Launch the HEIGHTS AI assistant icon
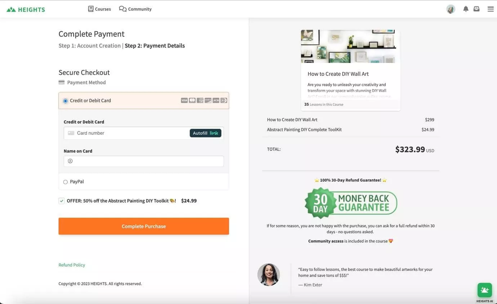The height and width of the screenshot is (304, 497). [x=484, y=290]
